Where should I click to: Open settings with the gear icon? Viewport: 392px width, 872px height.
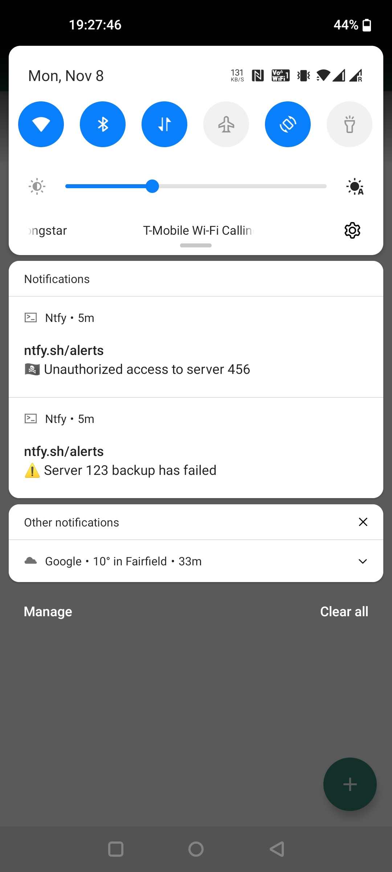(x=352, y=230)
